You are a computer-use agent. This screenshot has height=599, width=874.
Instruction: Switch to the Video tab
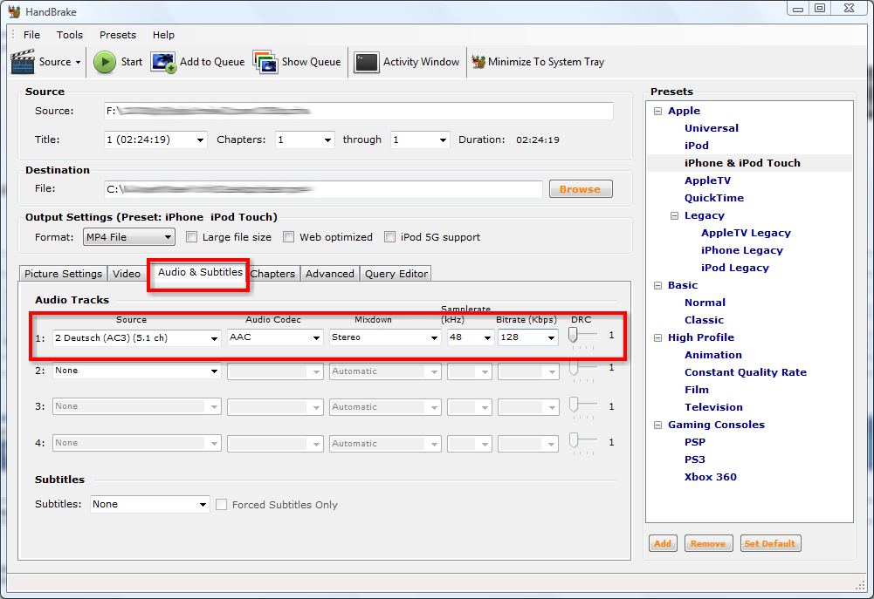tap(127, 273)
